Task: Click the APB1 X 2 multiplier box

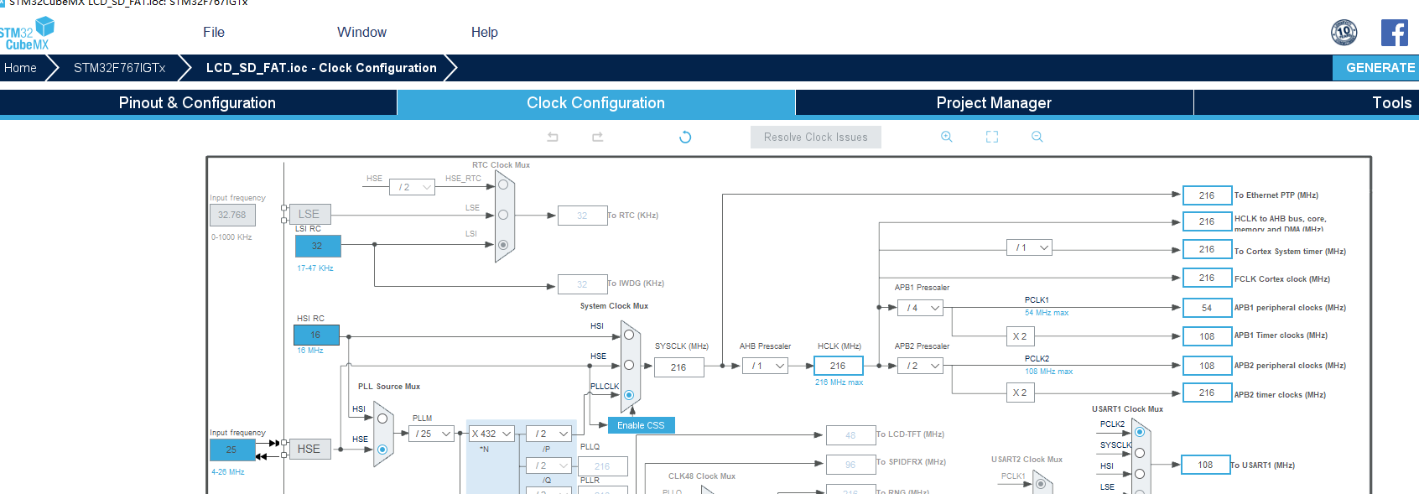Action: (x=1020, y=336)
